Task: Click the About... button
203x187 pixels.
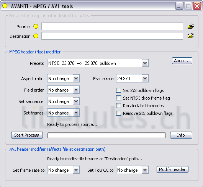Action: pyautogui.click(x=182, y=61)
